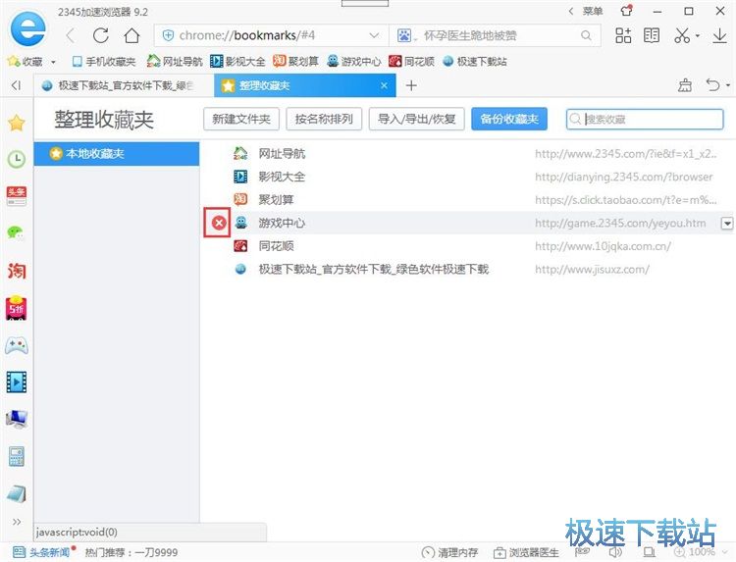
Task: Open 影视大全 in bookmarks bar
Action: pos(237,62)
